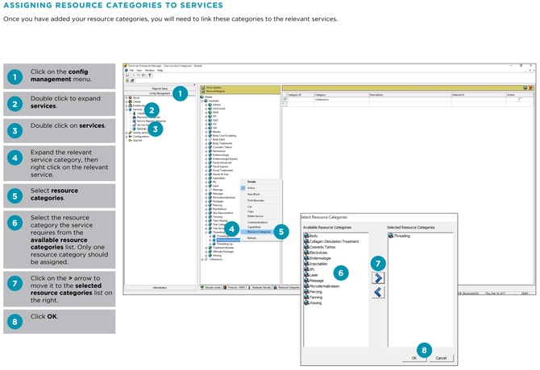Collapse the Services node in the left tree
The image size is (540, 370).
pyautogui.click(x=127, y=109)
